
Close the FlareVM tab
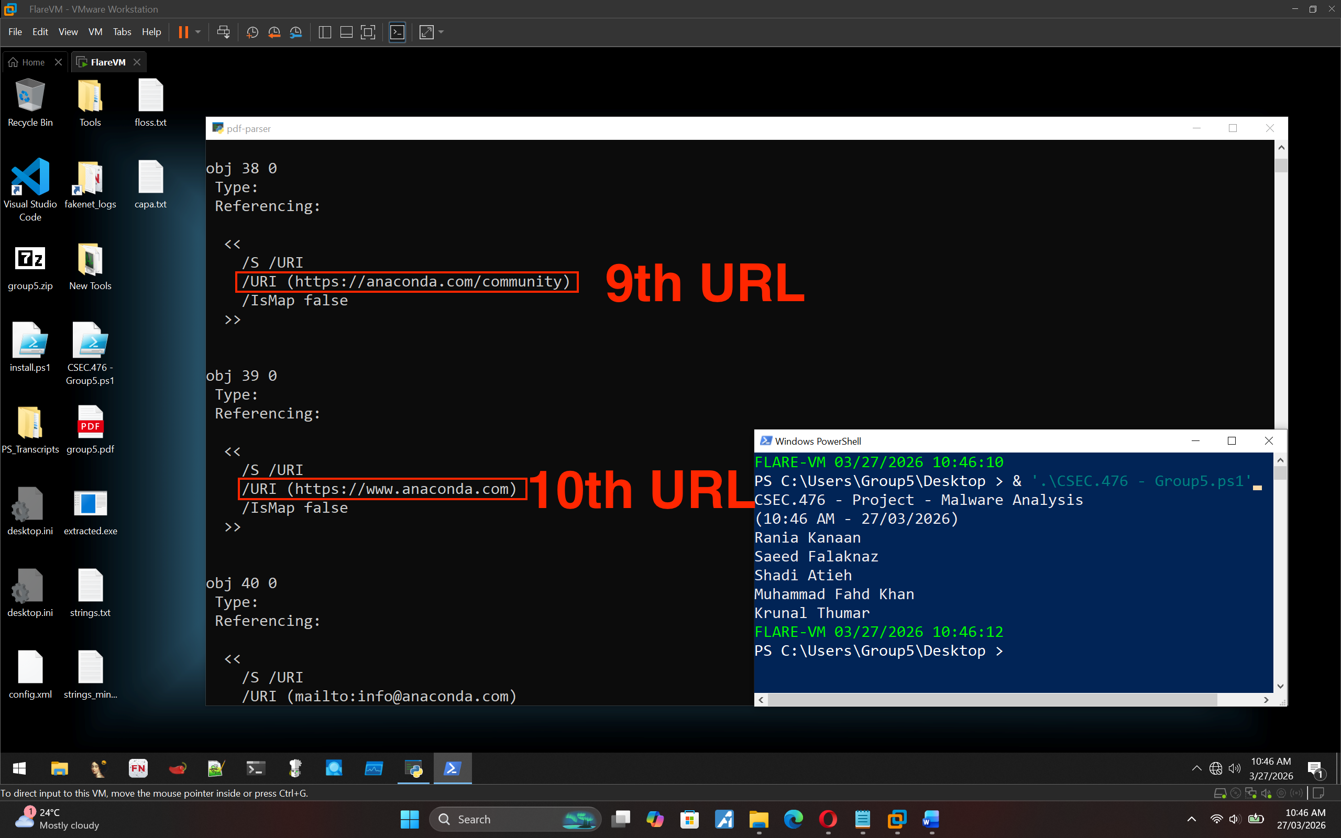point(137,62)
